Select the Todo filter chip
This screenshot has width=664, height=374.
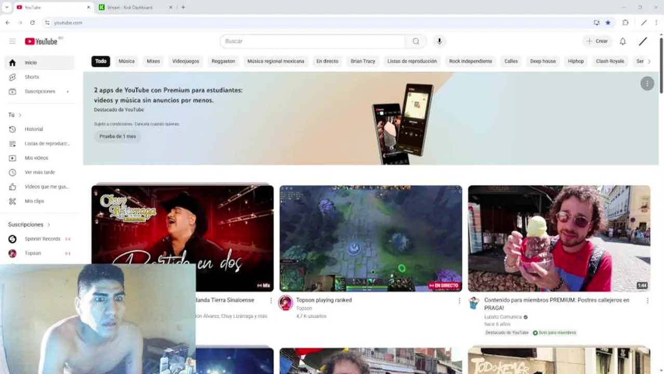point(101,61)
